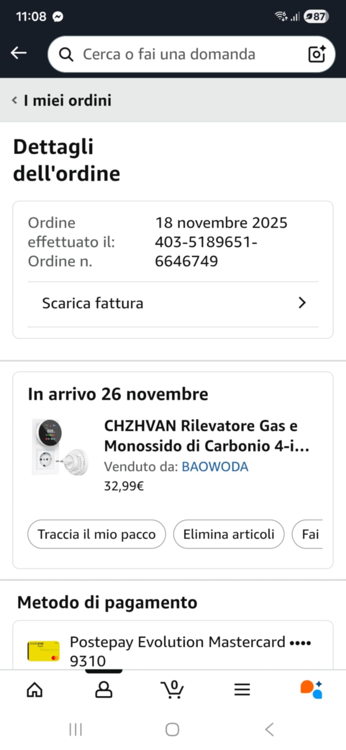
Task: Open seller BAOWODA link
Action: (215, 467)
